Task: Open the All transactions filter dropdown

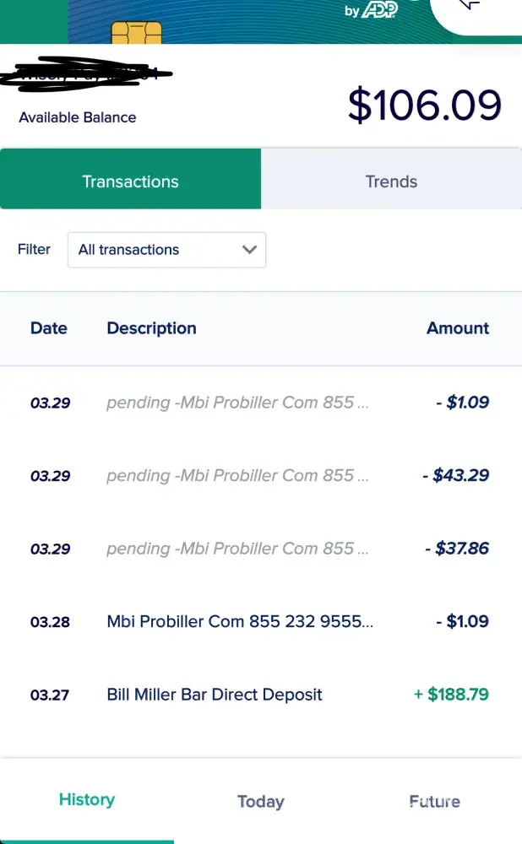Action: pos(166,250)
